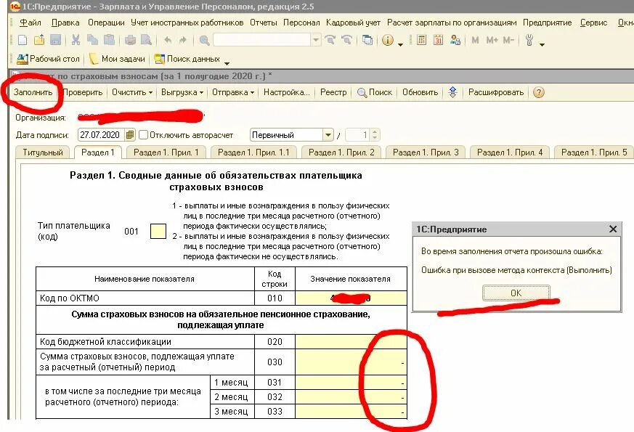Click the Users list icon
This screenshot has height=432, width=634.
pyautogui.click(x=455, y=40)
